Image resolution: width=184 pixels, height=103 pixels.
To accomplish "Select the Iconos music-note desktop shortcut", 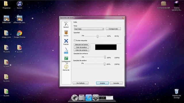I will [20, 5].
